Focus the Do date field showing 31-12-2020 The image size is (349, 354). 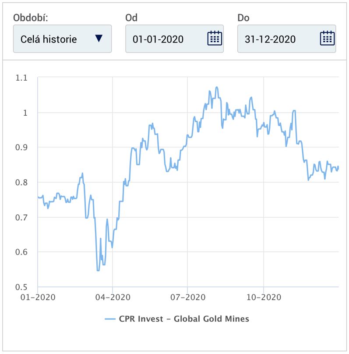point(277,39)
